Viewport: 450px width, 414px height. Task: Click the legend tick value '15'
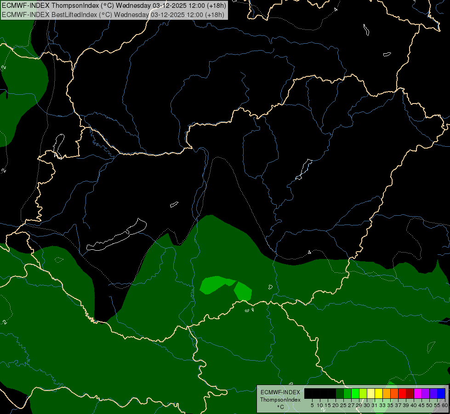tap(328, 405)
